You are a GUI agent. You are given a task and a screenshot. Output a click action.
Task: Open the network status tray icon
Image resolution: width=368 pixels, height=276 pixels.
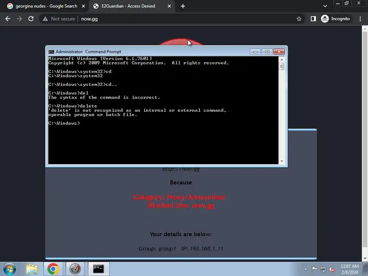point(323,269)
